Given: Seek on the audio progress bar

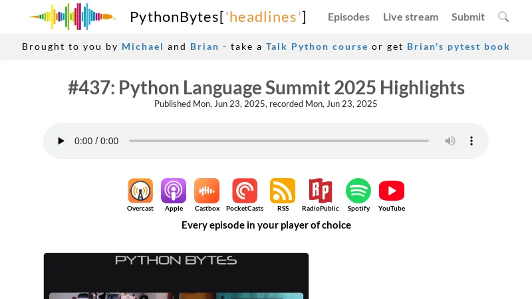Looking at the screenshot, I should [279, 141].
